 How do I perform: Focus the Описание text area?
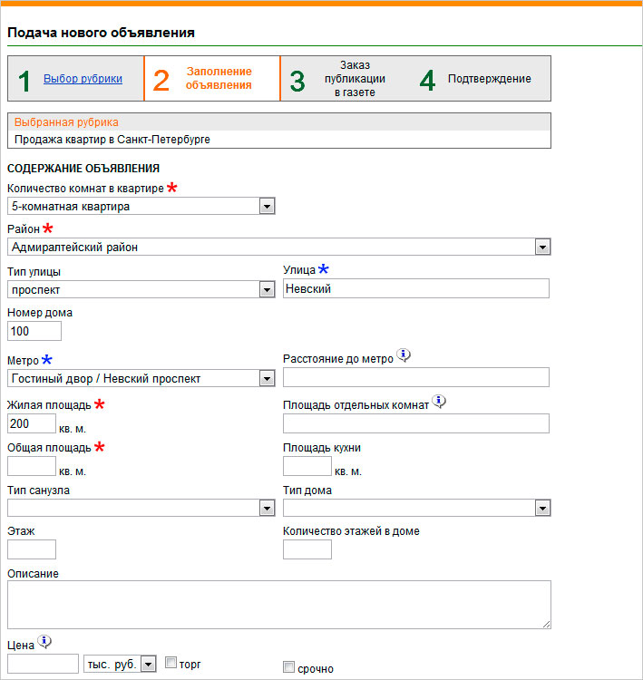[x=278, y=605]
